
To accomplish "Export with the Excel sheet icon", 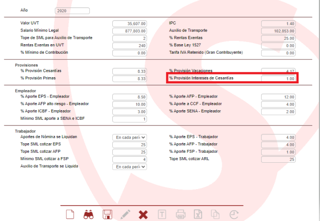I will [x=198, y=214].
